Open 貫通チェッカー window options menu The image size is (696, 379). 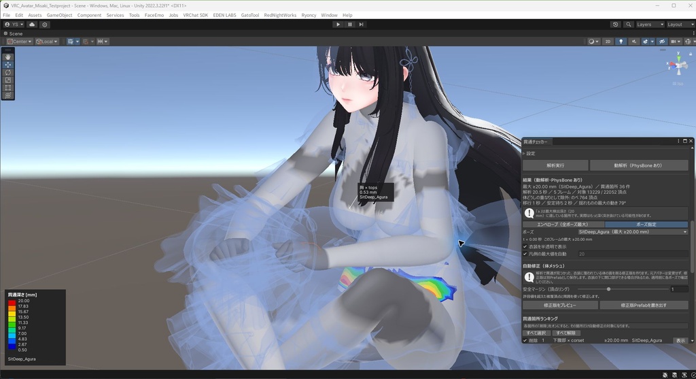click(678, 142)
